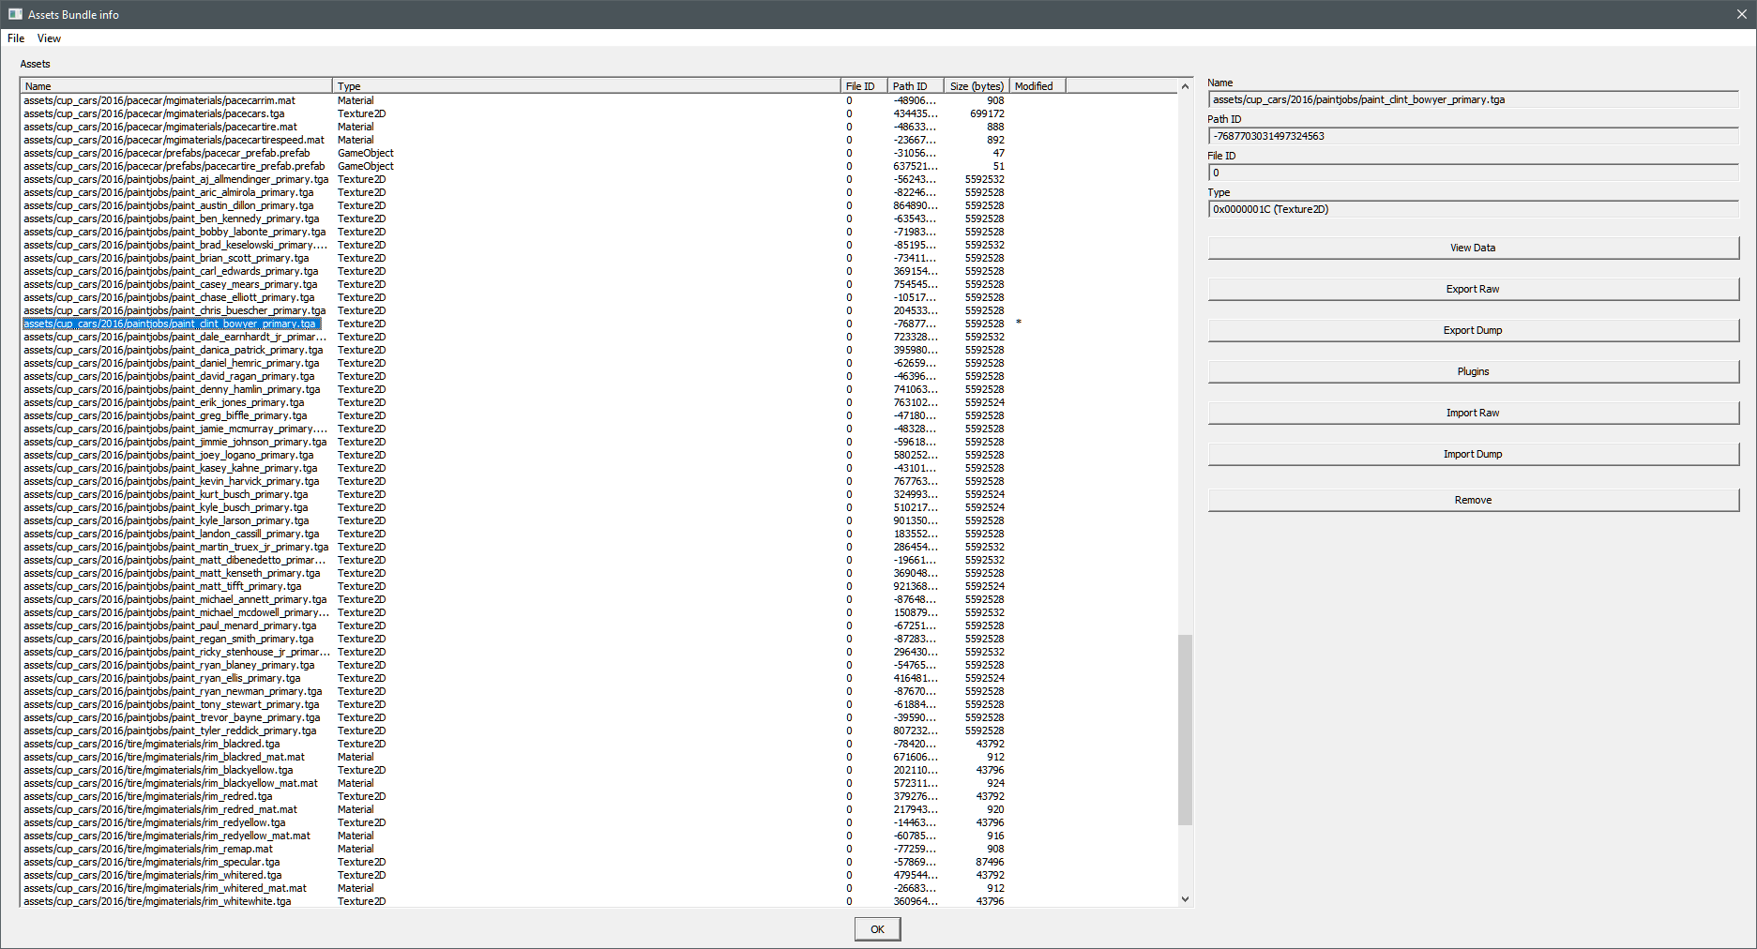
Task: Select paint_aric_almirola_primary.tga row
Action: 598,192
